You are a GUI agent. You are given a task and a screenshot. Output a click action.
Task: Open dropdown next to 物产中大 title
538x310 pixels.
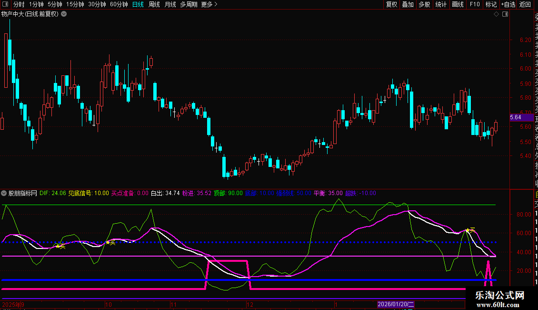pyautogui.click(x=64, y=14)
